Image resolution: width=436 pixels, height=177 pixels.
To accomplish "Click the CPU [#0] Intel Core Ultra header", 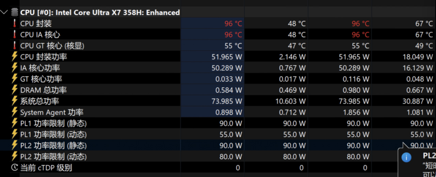I will click(100, 13).
